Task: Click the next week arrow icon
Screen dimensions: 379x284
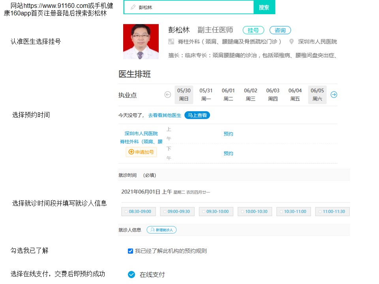Action: point(334,95)
